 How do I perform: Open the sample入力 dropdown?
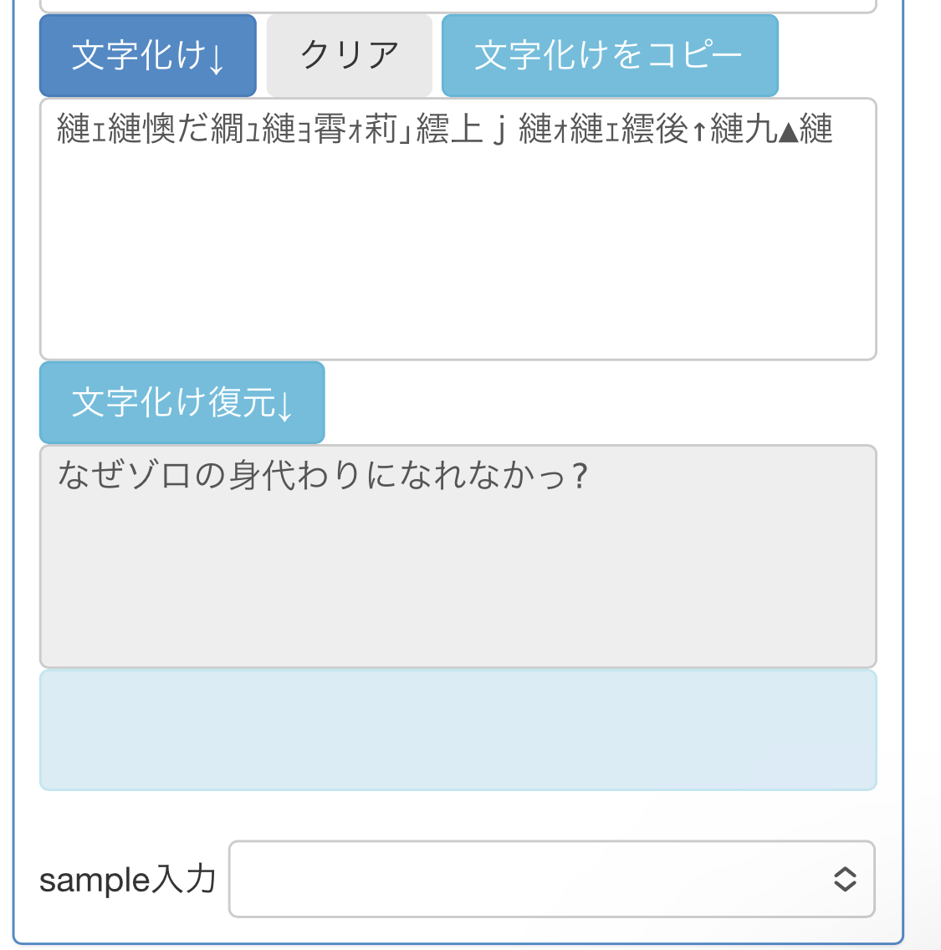coord(551,879)
